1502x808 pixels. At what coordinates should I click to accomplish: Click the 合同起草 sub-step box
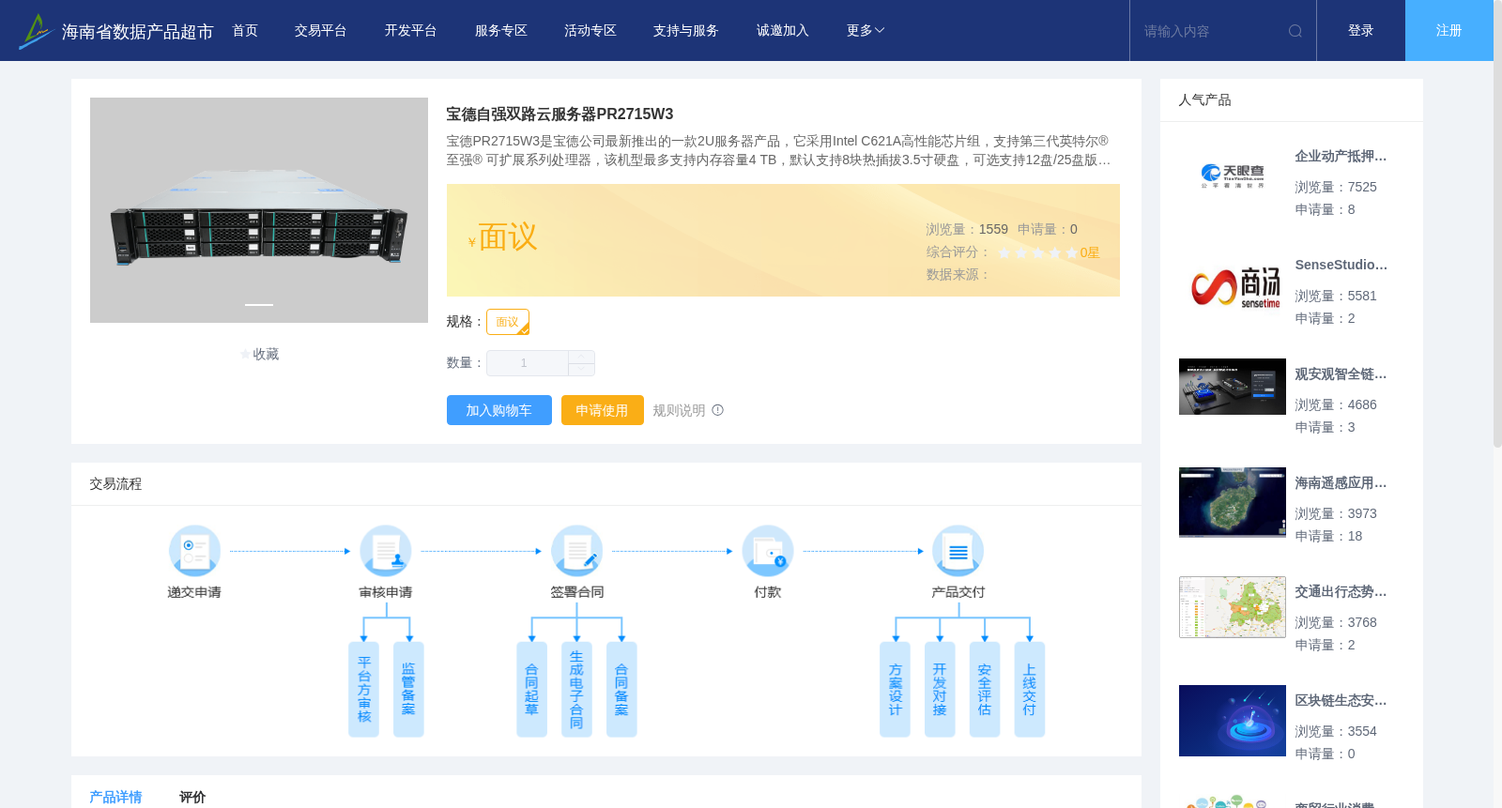pos(532,690)
